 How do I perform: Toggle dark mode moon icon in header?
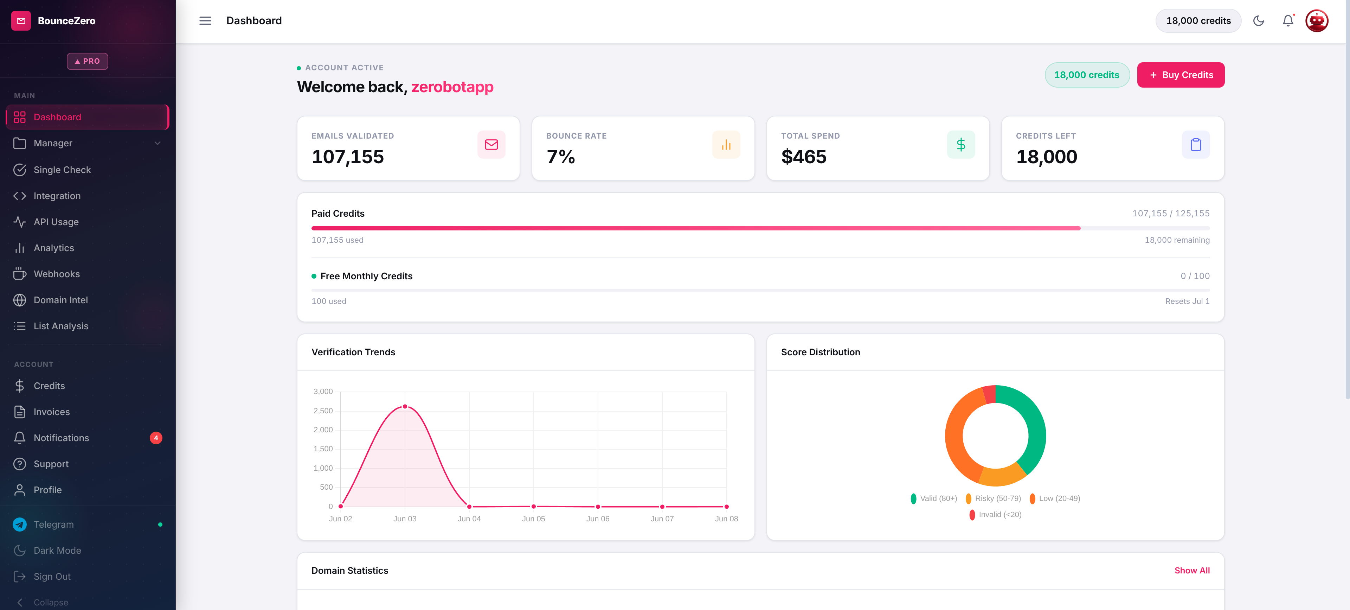tap(1258, 21)
